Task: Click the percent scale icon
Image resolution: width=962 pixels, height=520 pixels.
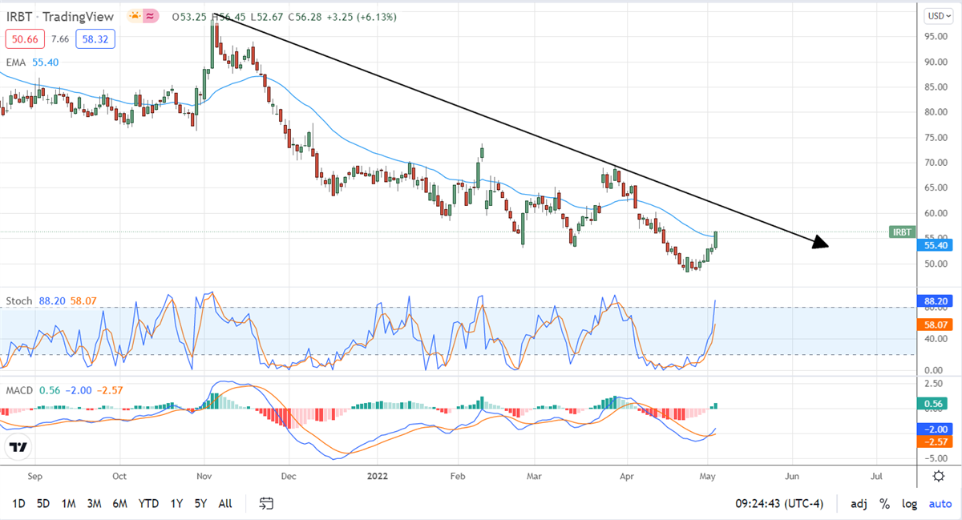Action: tap(885, 504)
